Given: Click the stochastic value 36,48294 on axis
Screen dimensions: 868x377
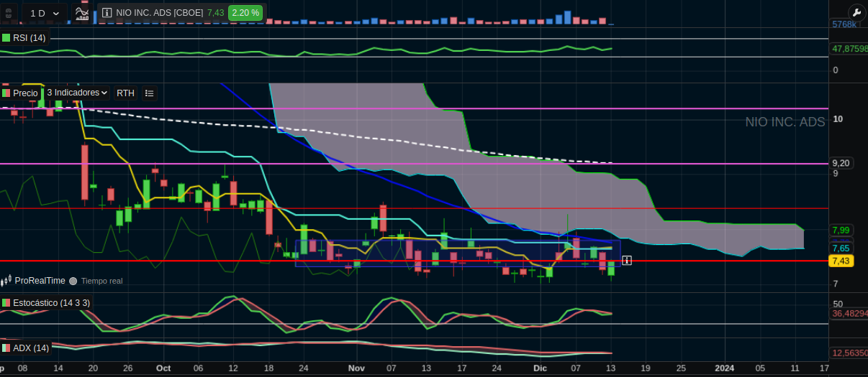Looking at the screenshot, I should click(x=849, y=314).
